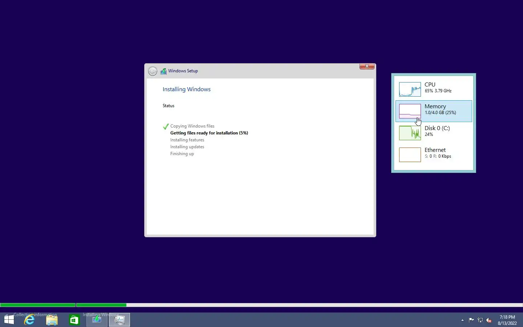The width and height of the screenshot is (523, 327).
Task: Close the Windows Setup dialog
Action: (367, 66)
